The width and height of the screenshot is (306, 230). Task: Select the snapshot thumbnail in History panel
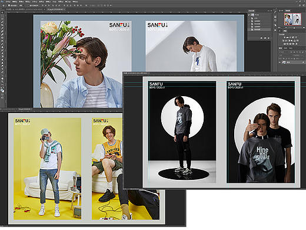pos(252,15)
